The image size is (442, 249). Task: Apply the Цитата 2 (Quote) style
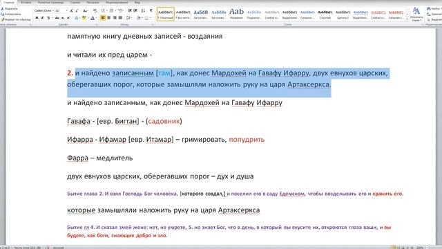click(x=343, y=14)
